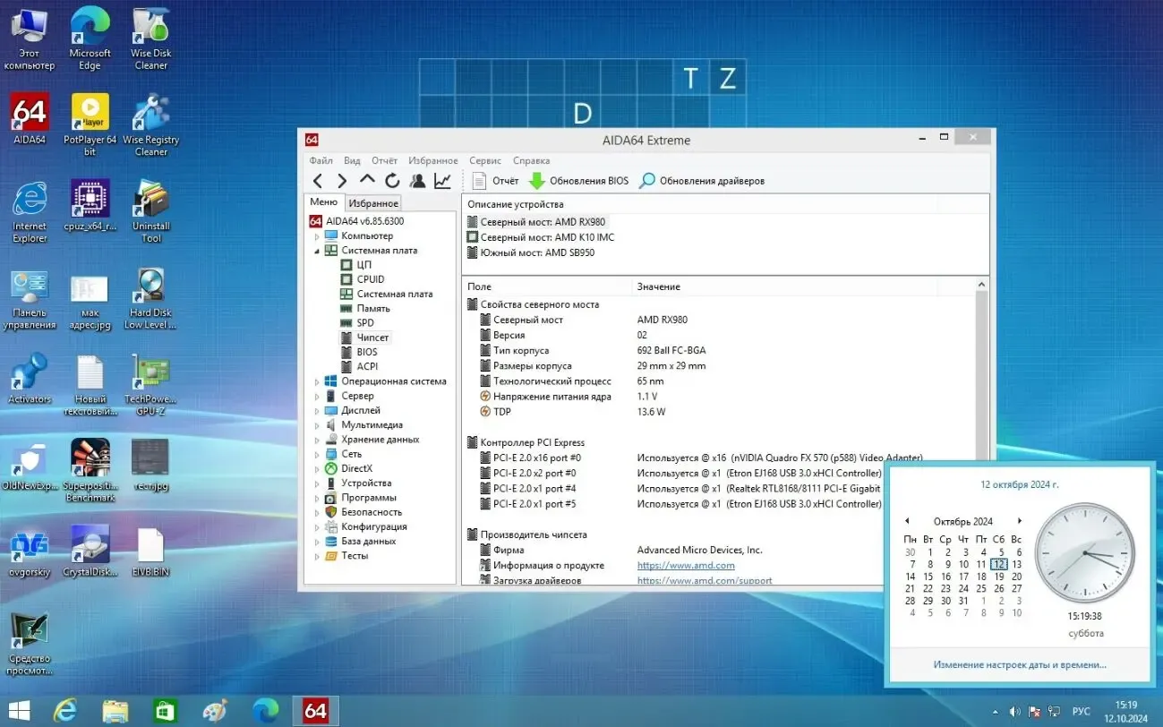1163x727 pixels.
Task: Open the amd.com product information link
Action: (686, 565)
